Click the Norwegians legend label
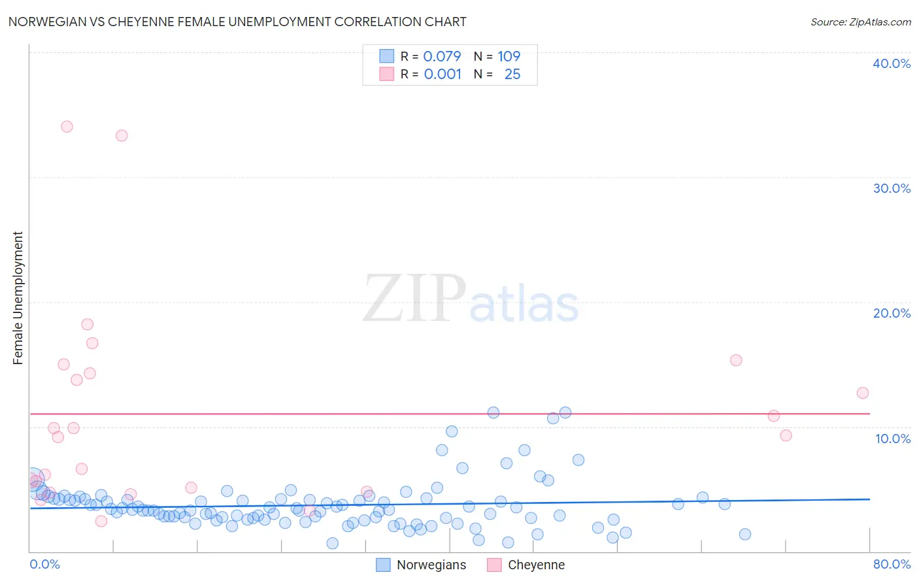 click(431, 565)
